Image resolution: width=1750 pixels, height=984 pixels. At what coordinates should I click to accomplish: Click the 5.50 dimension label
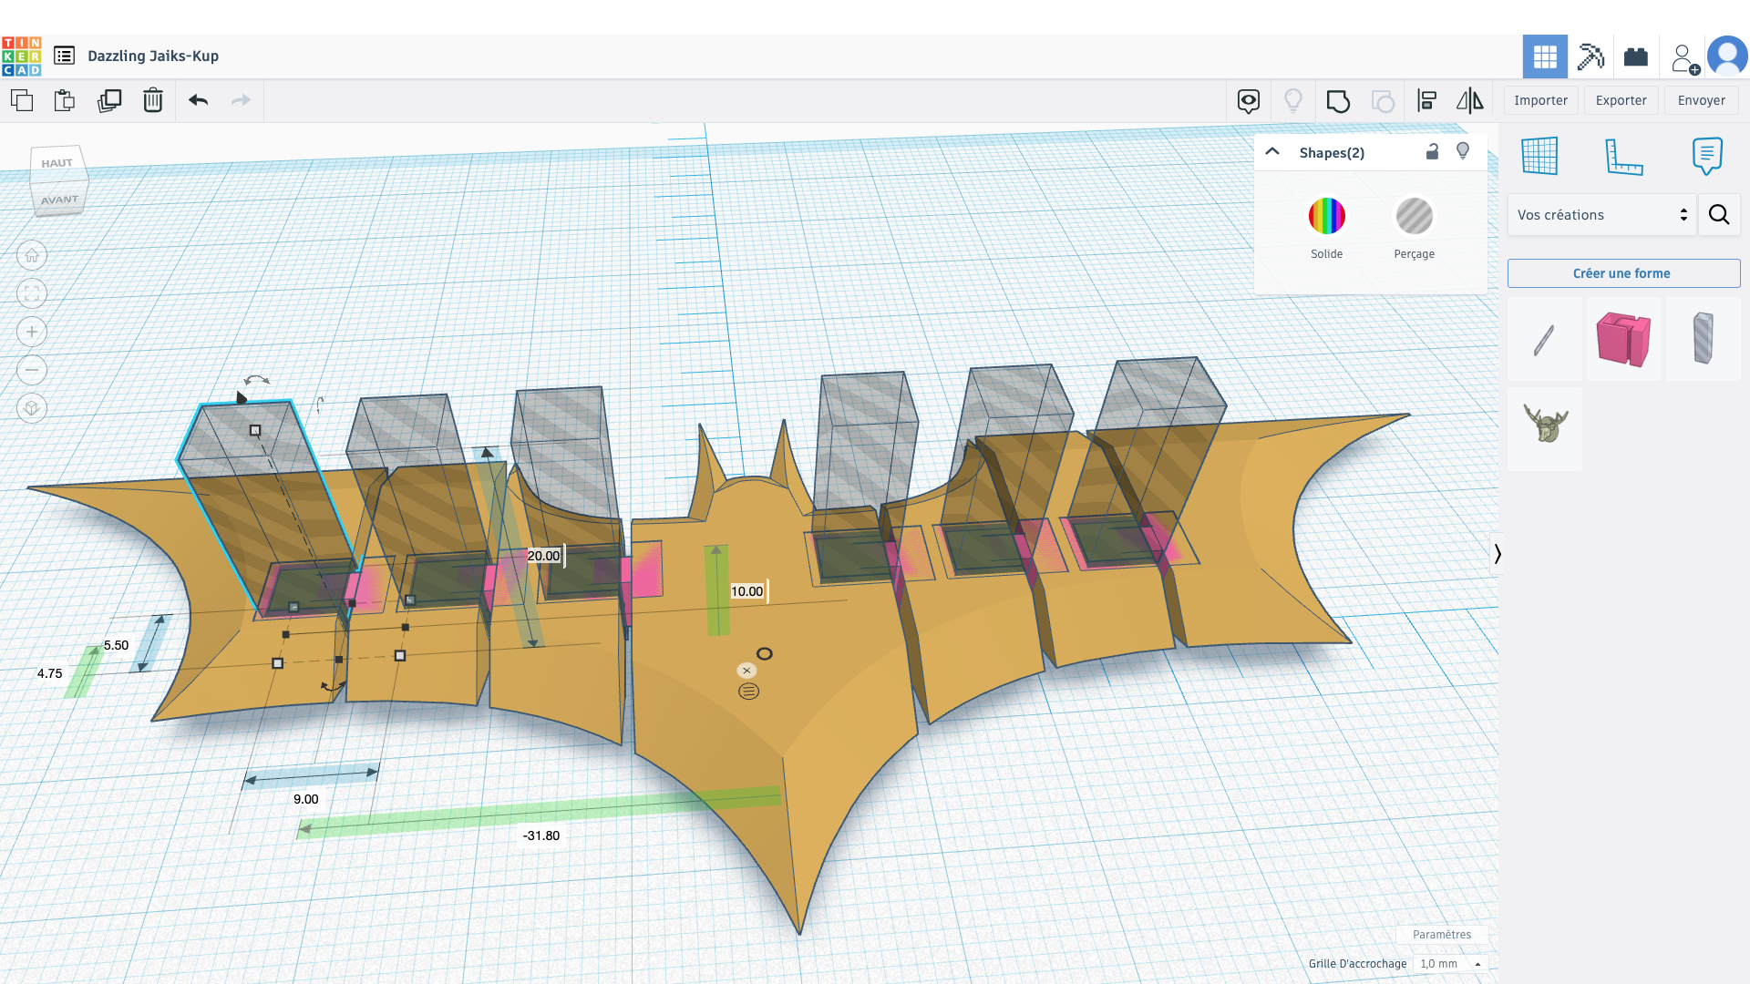tap(117, 645)
